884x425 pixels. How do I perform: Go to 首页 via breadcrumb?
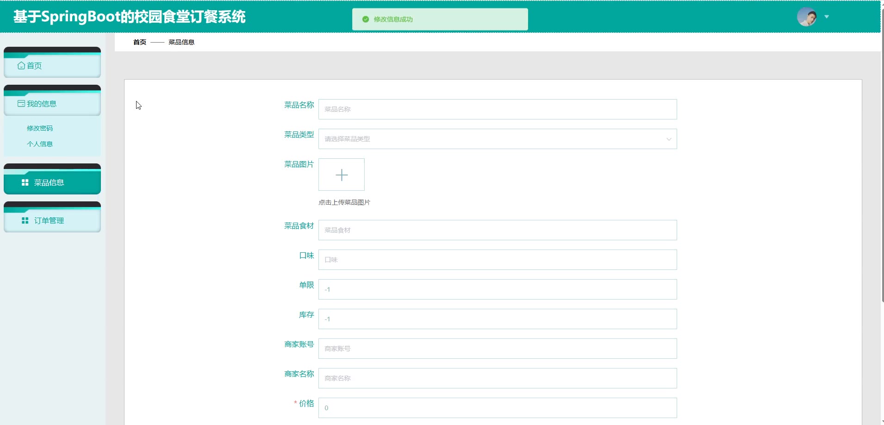(140, 42)
